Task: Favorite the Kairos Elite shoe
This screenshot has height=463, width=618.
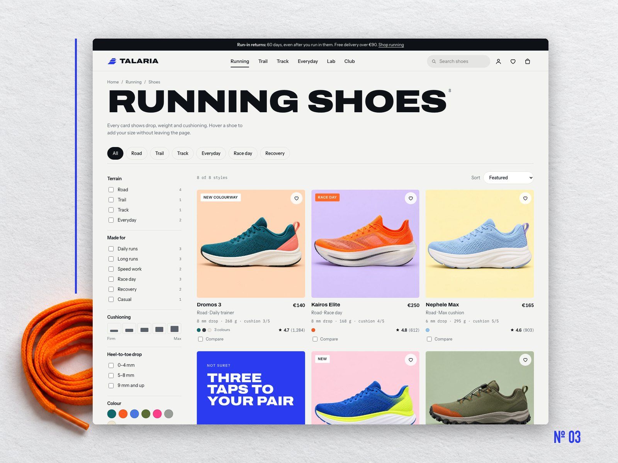Action: pos(411,198)
